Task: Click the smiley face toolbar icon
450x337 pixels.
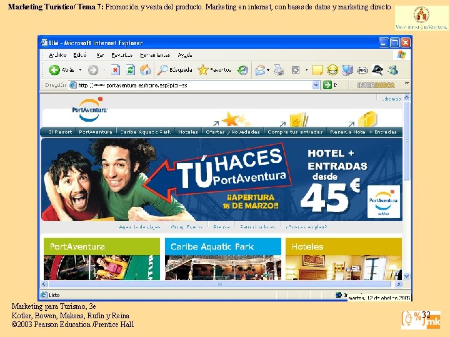Action: (x=332, y=70)
